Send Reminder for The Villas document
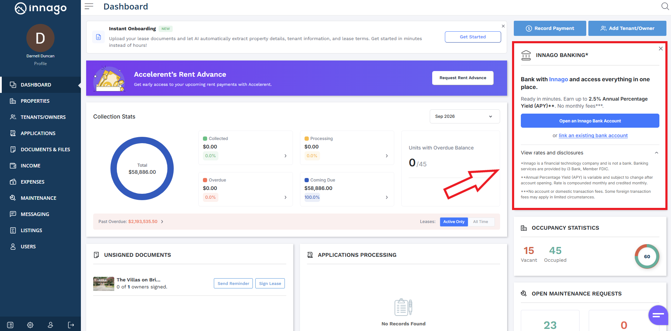Screen dimensions: 671x331 point(233,284)
